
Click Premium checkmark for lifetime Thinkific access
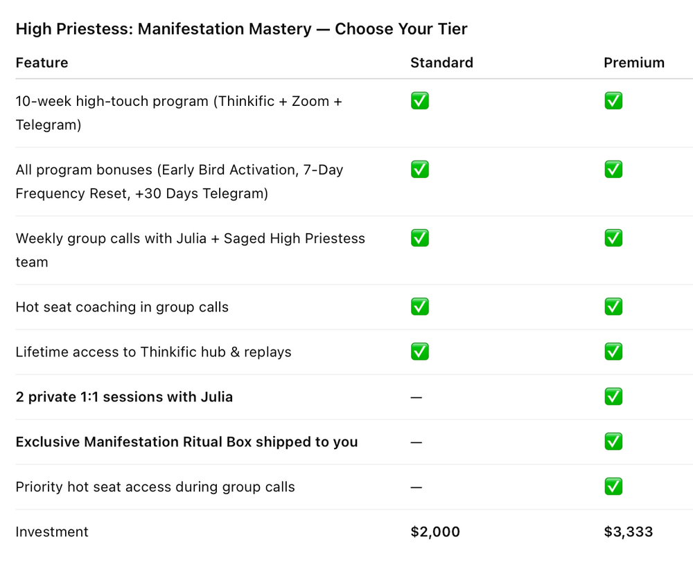[613, 352]
